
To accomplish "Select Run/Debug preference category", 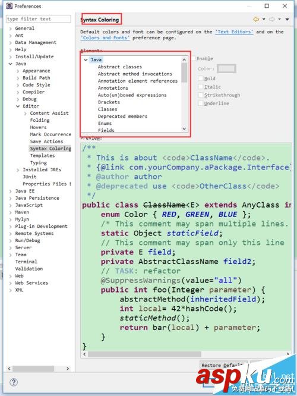I will 27,240.
